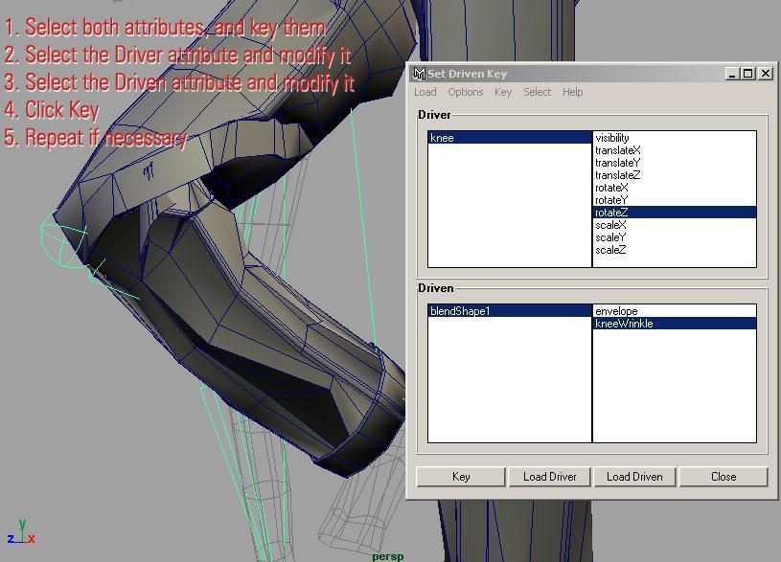Click the Load Driver button

coord(549,477)
